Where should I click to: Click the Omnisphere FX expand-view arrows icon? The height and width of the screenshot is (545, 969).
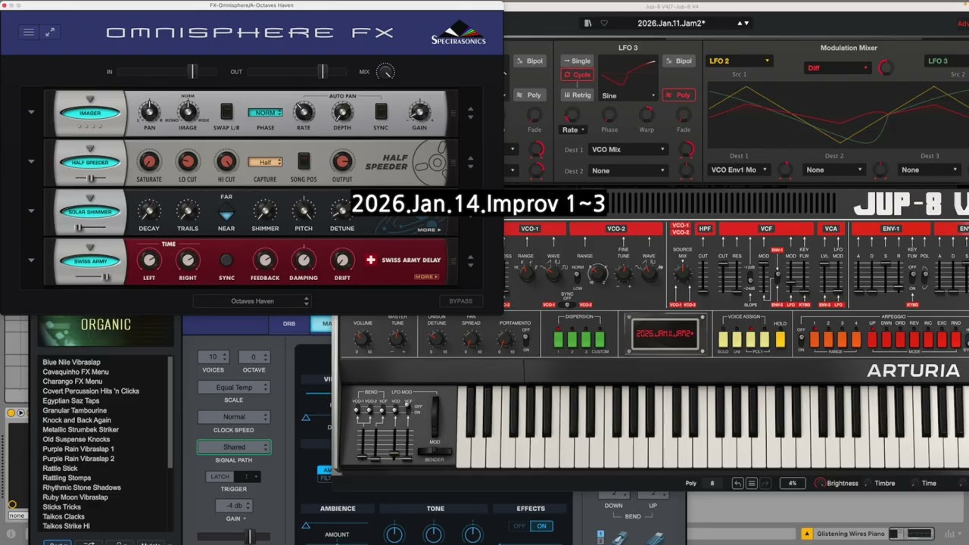tap(50, 32)
